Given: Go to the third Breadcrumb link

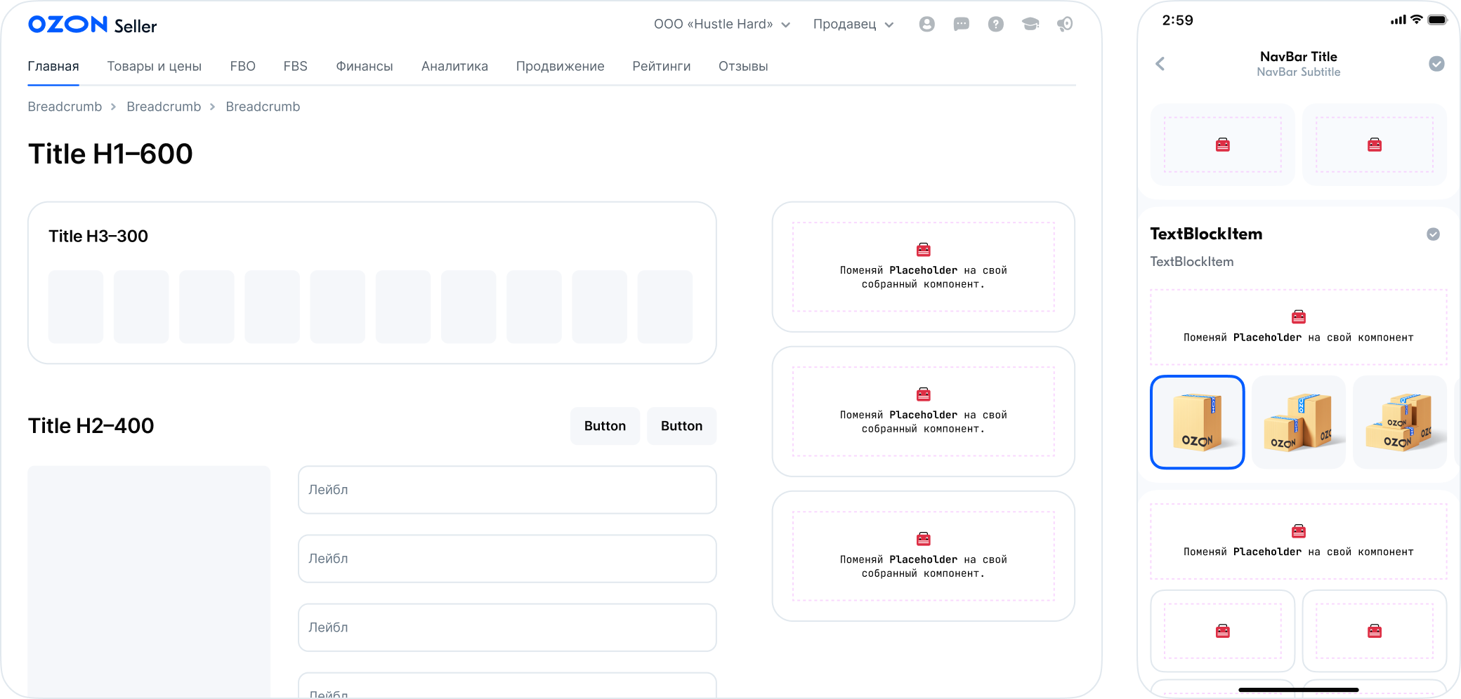Looking at the screenshot, I should pyautogui.click(x=263, y=107).
